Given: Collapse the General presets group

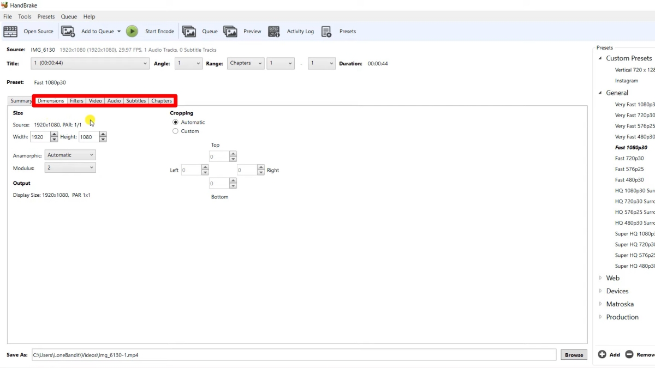Looking at the screenshot, I should pyautogui.click(x=600, y=93).
